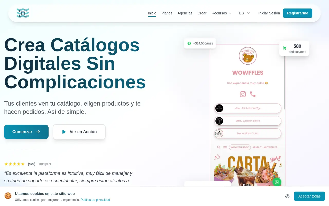This screenshot has height=206, width=329.
Task: Select the fourth carousel dot
Action: 252,185
